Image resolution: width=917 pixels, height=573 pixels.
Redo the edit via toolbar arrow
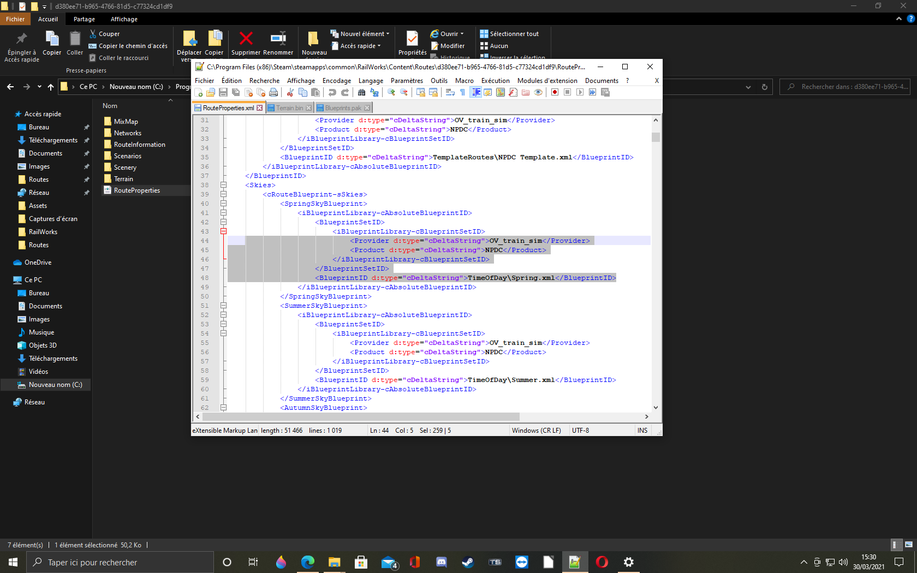344,92
